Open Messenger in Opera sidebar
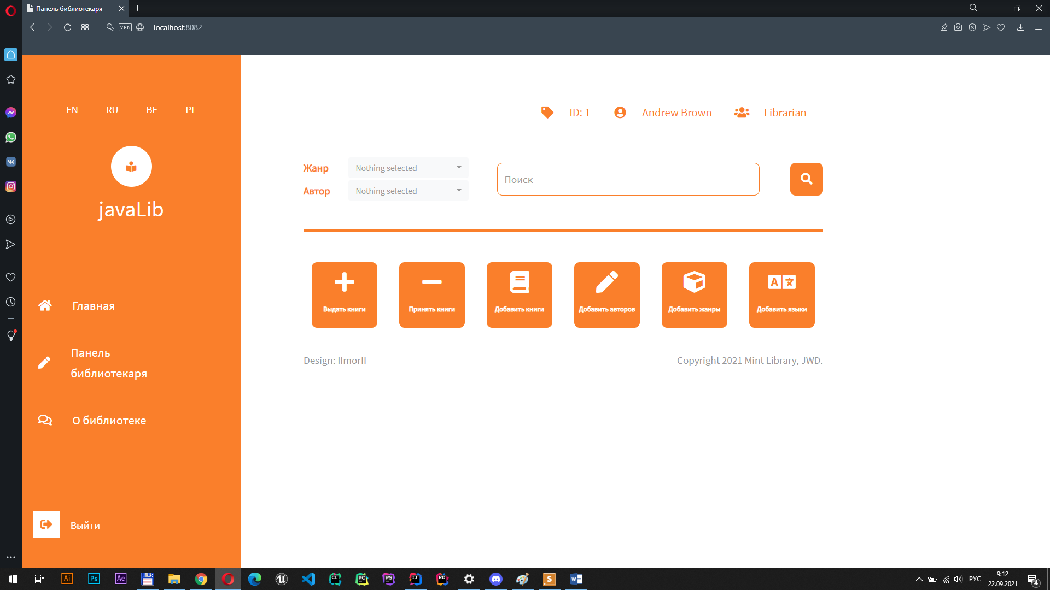Screen dimensions: 1050x590 tap(11, 113)
